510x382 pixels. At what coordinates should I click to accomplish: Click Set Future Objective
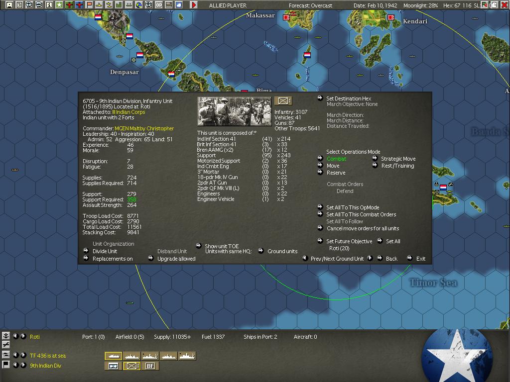pos(349,241)
